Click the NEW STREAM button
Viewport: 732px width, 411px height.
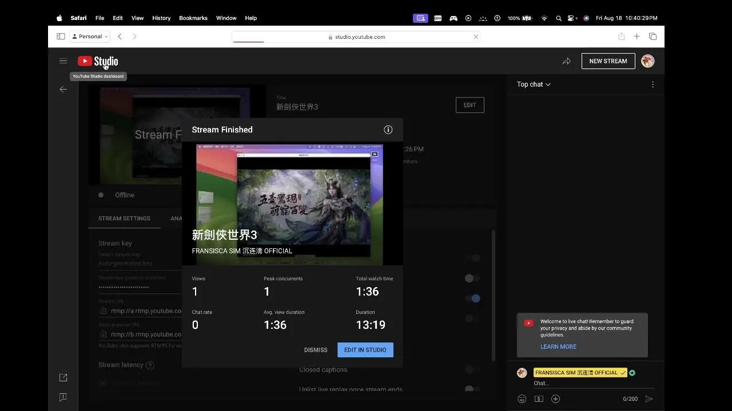point(608,61)
